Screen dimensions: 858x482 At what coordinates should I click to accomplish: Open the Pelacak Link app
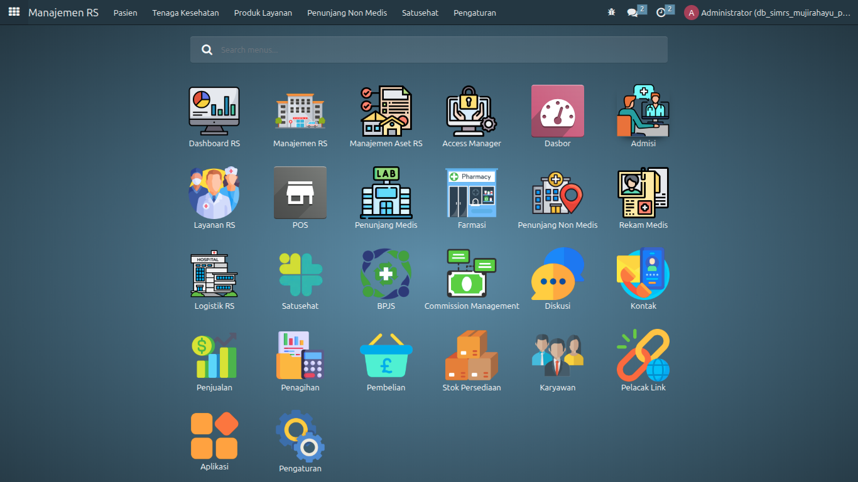pyautogui.click(x=643, y=355)
